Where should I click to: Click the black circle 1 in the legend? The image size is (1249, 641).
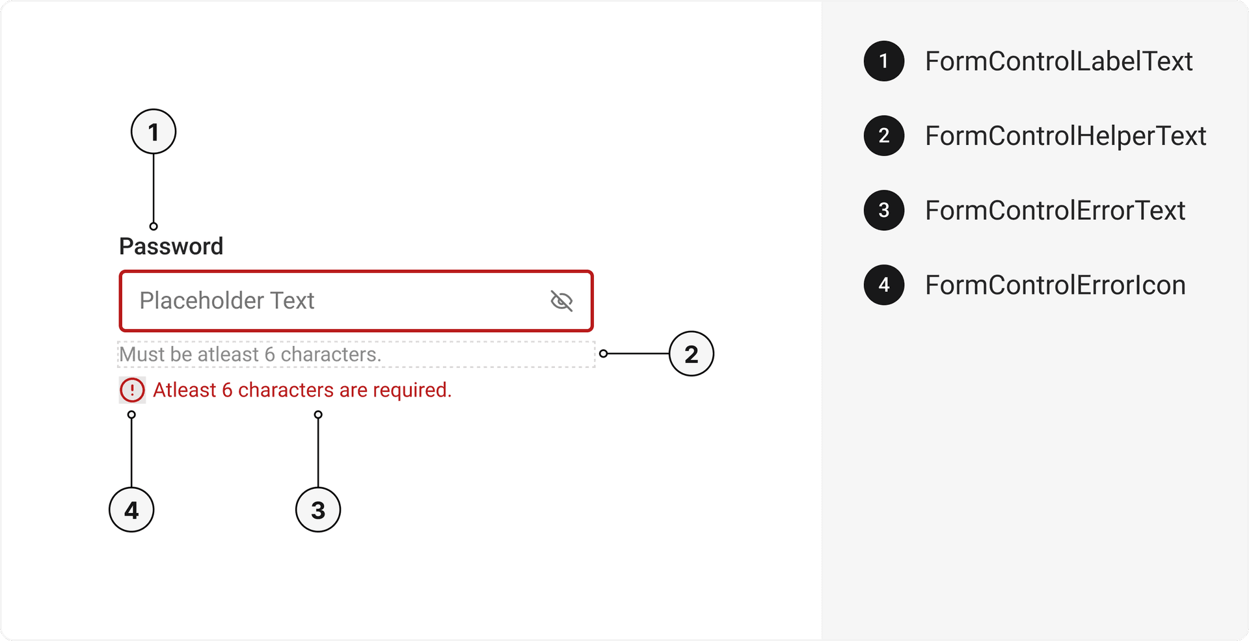tap(884, 62)
